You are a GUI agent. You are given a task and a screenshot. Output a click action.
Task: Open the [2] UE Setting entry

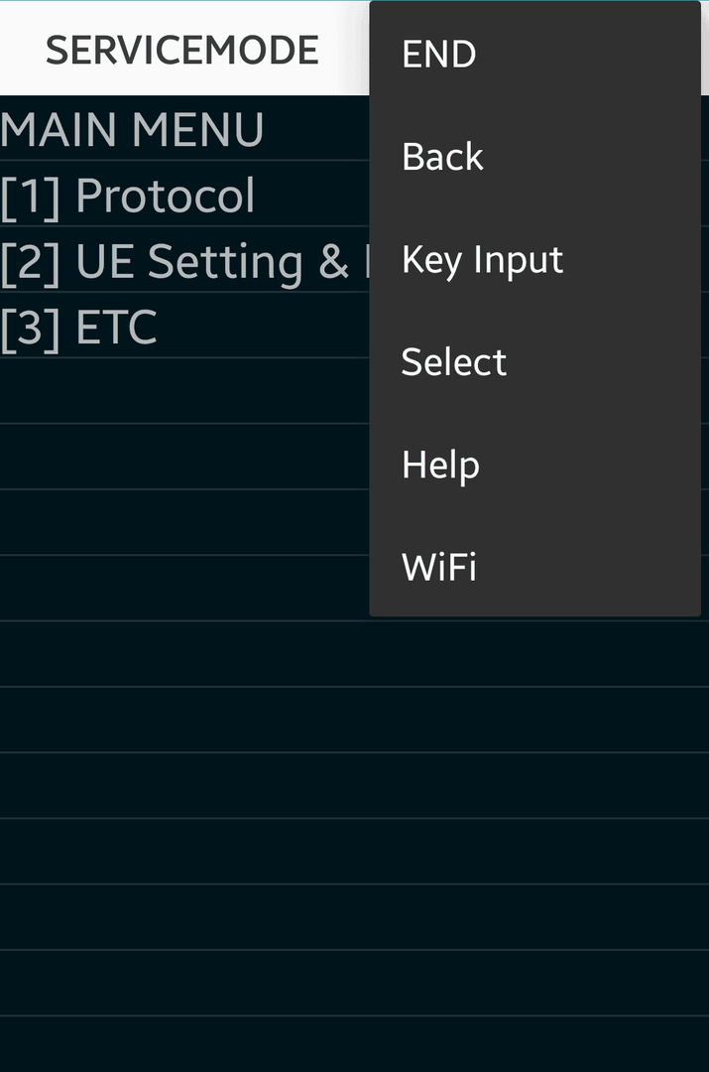coord(184,260)
